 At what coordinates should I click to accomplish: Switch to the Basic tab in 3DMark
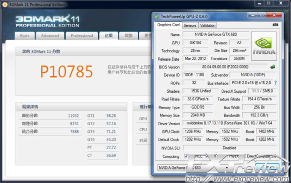(25, 36)
